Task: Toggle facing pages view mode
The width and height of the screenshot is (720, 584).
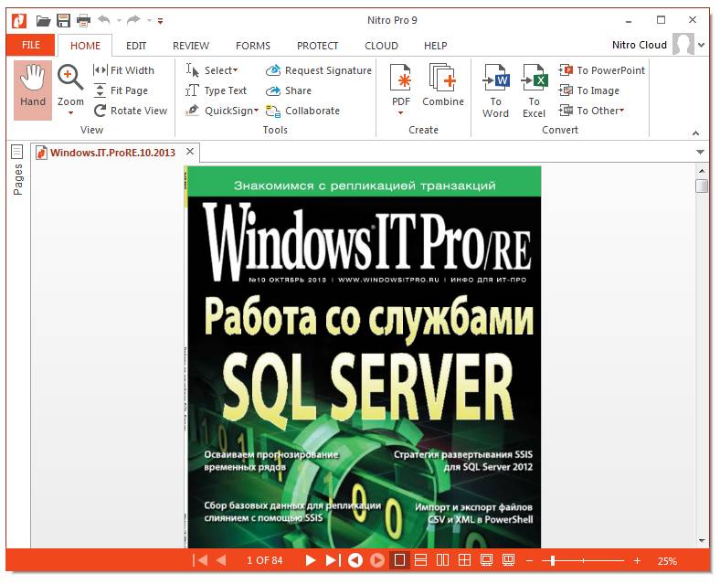Action: pyautogui.click(x=443, y=560)
